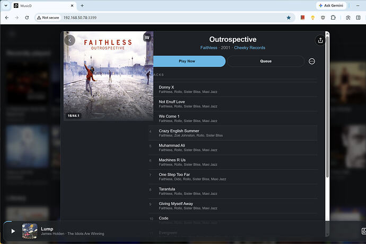
Task: Click James Holden artist text in player
Action: point(53,234)
